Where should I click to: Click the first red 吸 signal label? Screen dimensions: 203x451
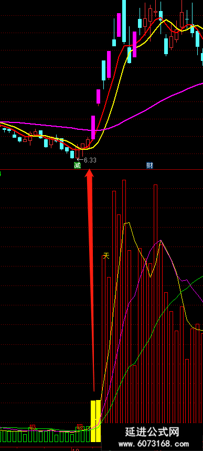(33, 427)
